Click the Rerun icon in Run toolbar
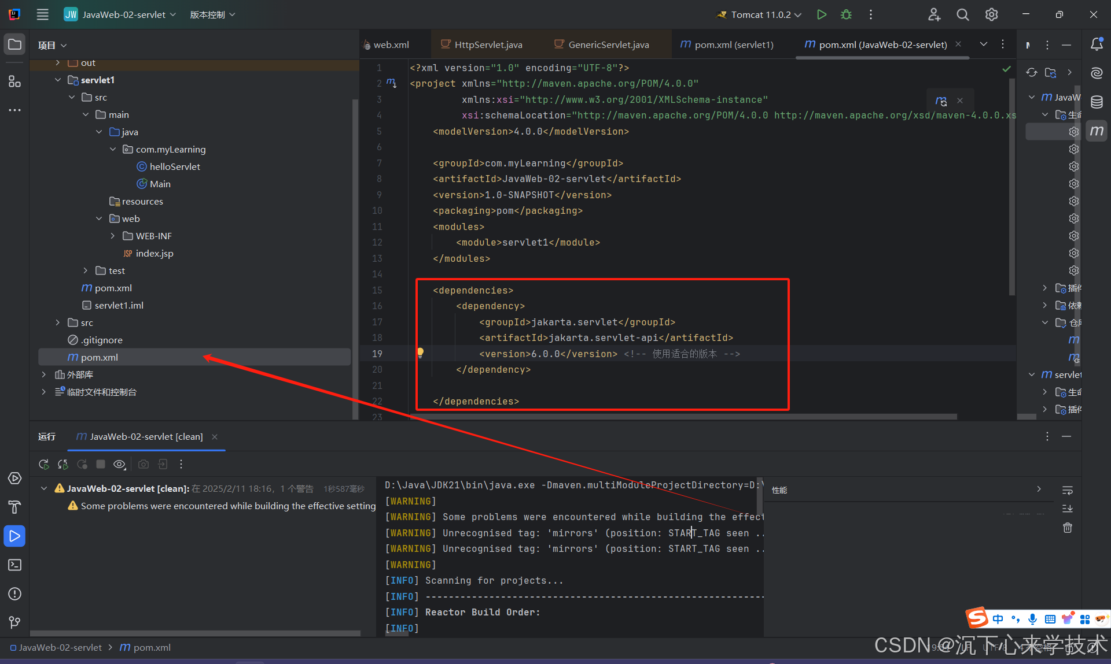The width and height of the screenshot is (1111, 664). tap(44, 464)
